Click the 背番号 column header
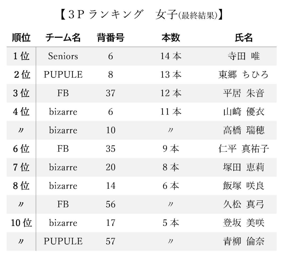Screen dimensions: 287x263 tap(111, 38)
